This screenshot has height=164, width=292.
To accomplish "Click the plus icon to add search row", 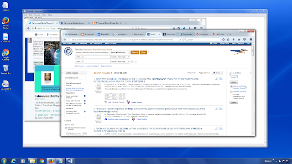I will pos(132,62).
